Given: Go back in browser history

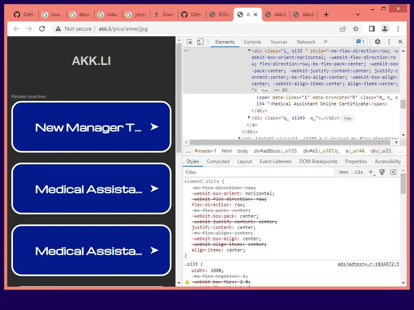Looking at the screenshot, I should click(x=16, y=29).
